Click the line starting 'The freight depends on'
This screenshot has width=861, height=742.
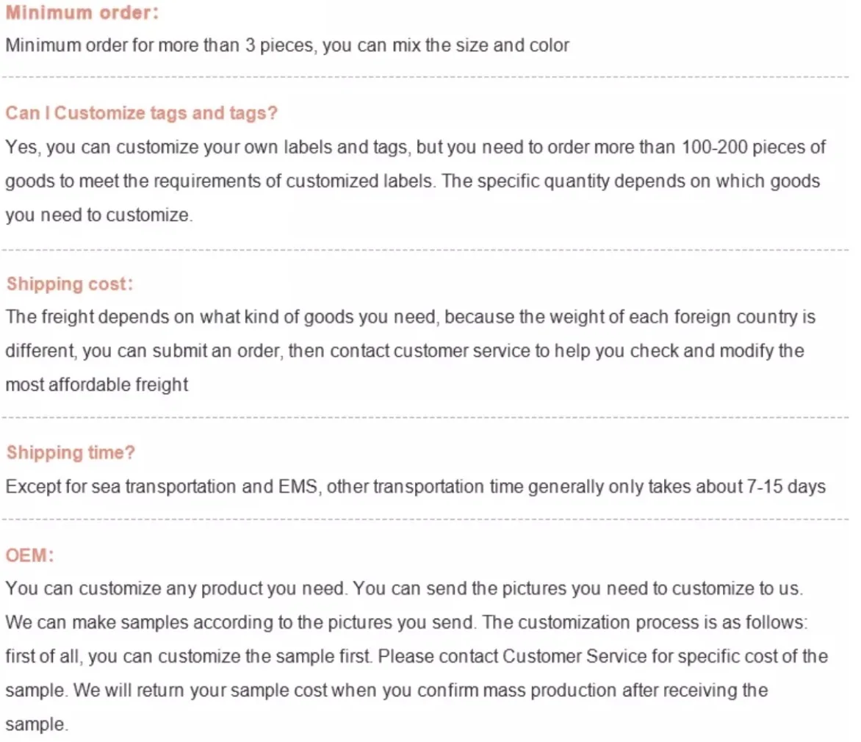coord(411,317)
